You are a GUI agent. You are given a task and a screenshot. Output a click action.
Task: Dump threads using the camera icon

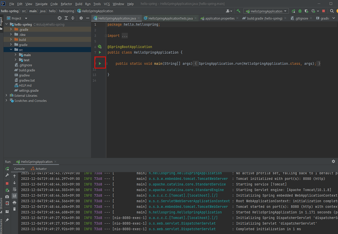pyautogui.click(x=7, y=197)
